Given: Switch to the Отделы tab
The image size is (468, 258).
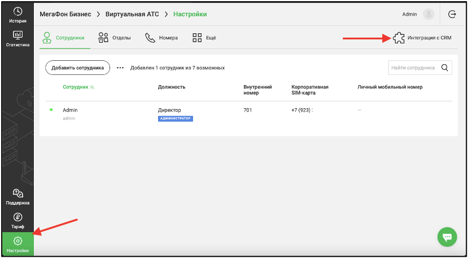Looking at the screenshot, I should click(115, 38).
